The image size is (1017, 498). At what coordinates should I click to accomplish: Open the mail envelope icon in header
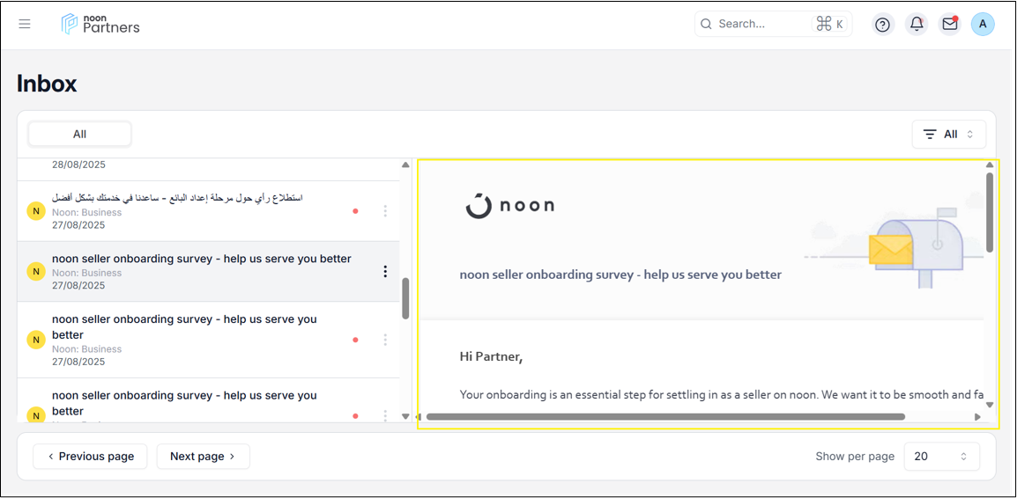click(x=949, y=25)
